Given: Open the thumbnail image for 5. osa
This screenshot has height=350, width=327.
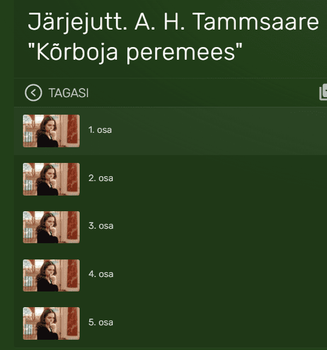Looking at the screenshot, I should pos(51,323).
